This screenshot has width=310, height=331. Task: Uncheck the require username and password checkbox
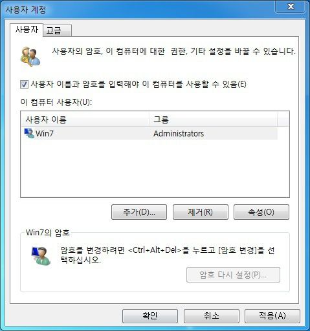(x=24, y=84)
